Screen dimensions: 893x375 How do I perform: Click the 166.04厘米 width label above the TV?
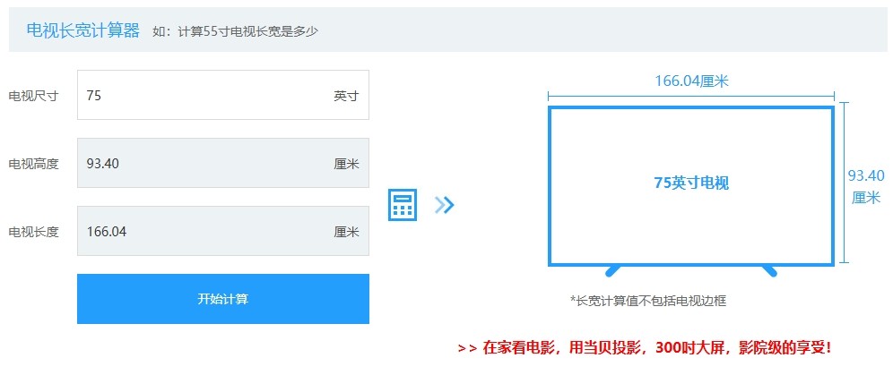pos(691,81)
